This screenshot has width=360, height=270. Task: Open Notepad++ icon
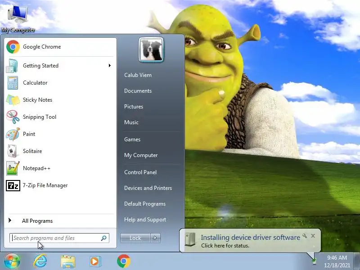(13, 168)
